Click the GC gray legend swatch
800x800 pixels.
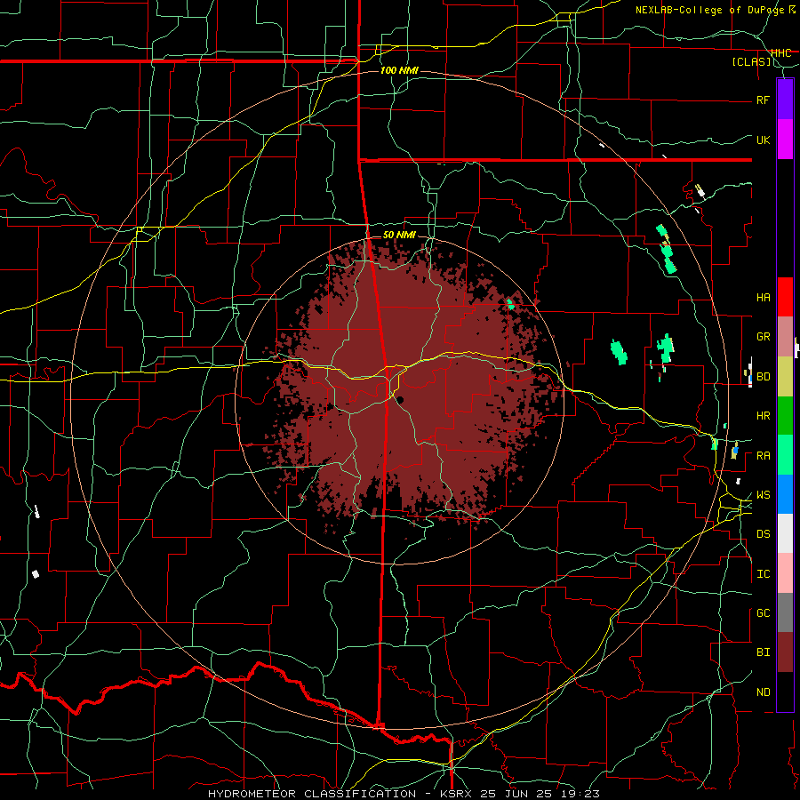pos(785,612)
